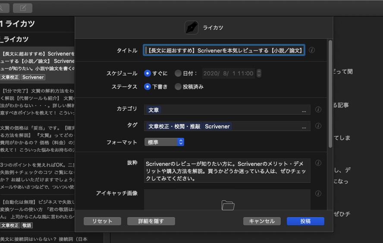The width and height of the screenshot is (383, 243).
Task: Select the 美文に接続詞はいらない post
Action: coord(44,239)
